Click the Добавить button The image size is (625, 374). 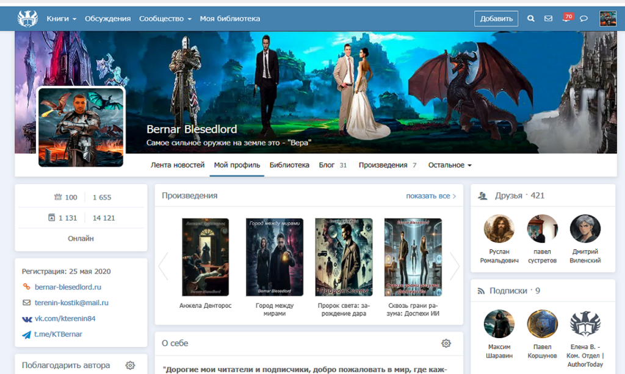(496, 19)
